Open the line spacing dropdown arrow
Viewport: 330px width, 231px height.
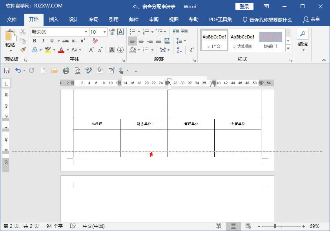coord(185,41)
